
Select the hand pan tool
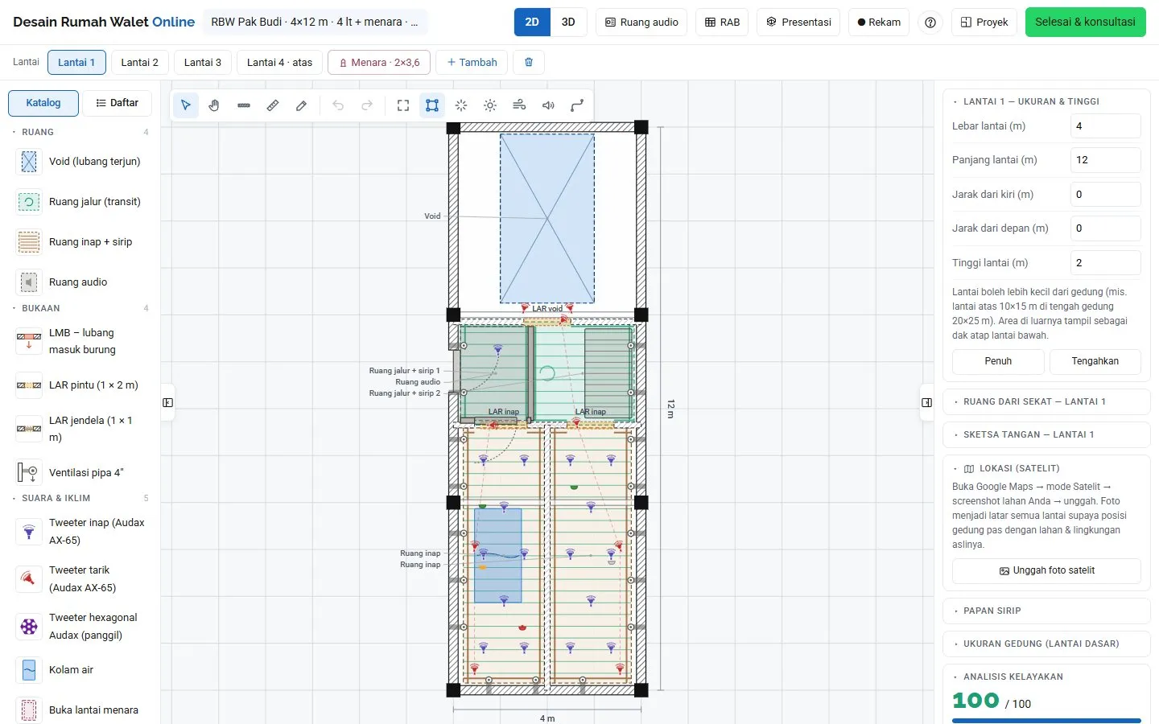pos(214,105)
